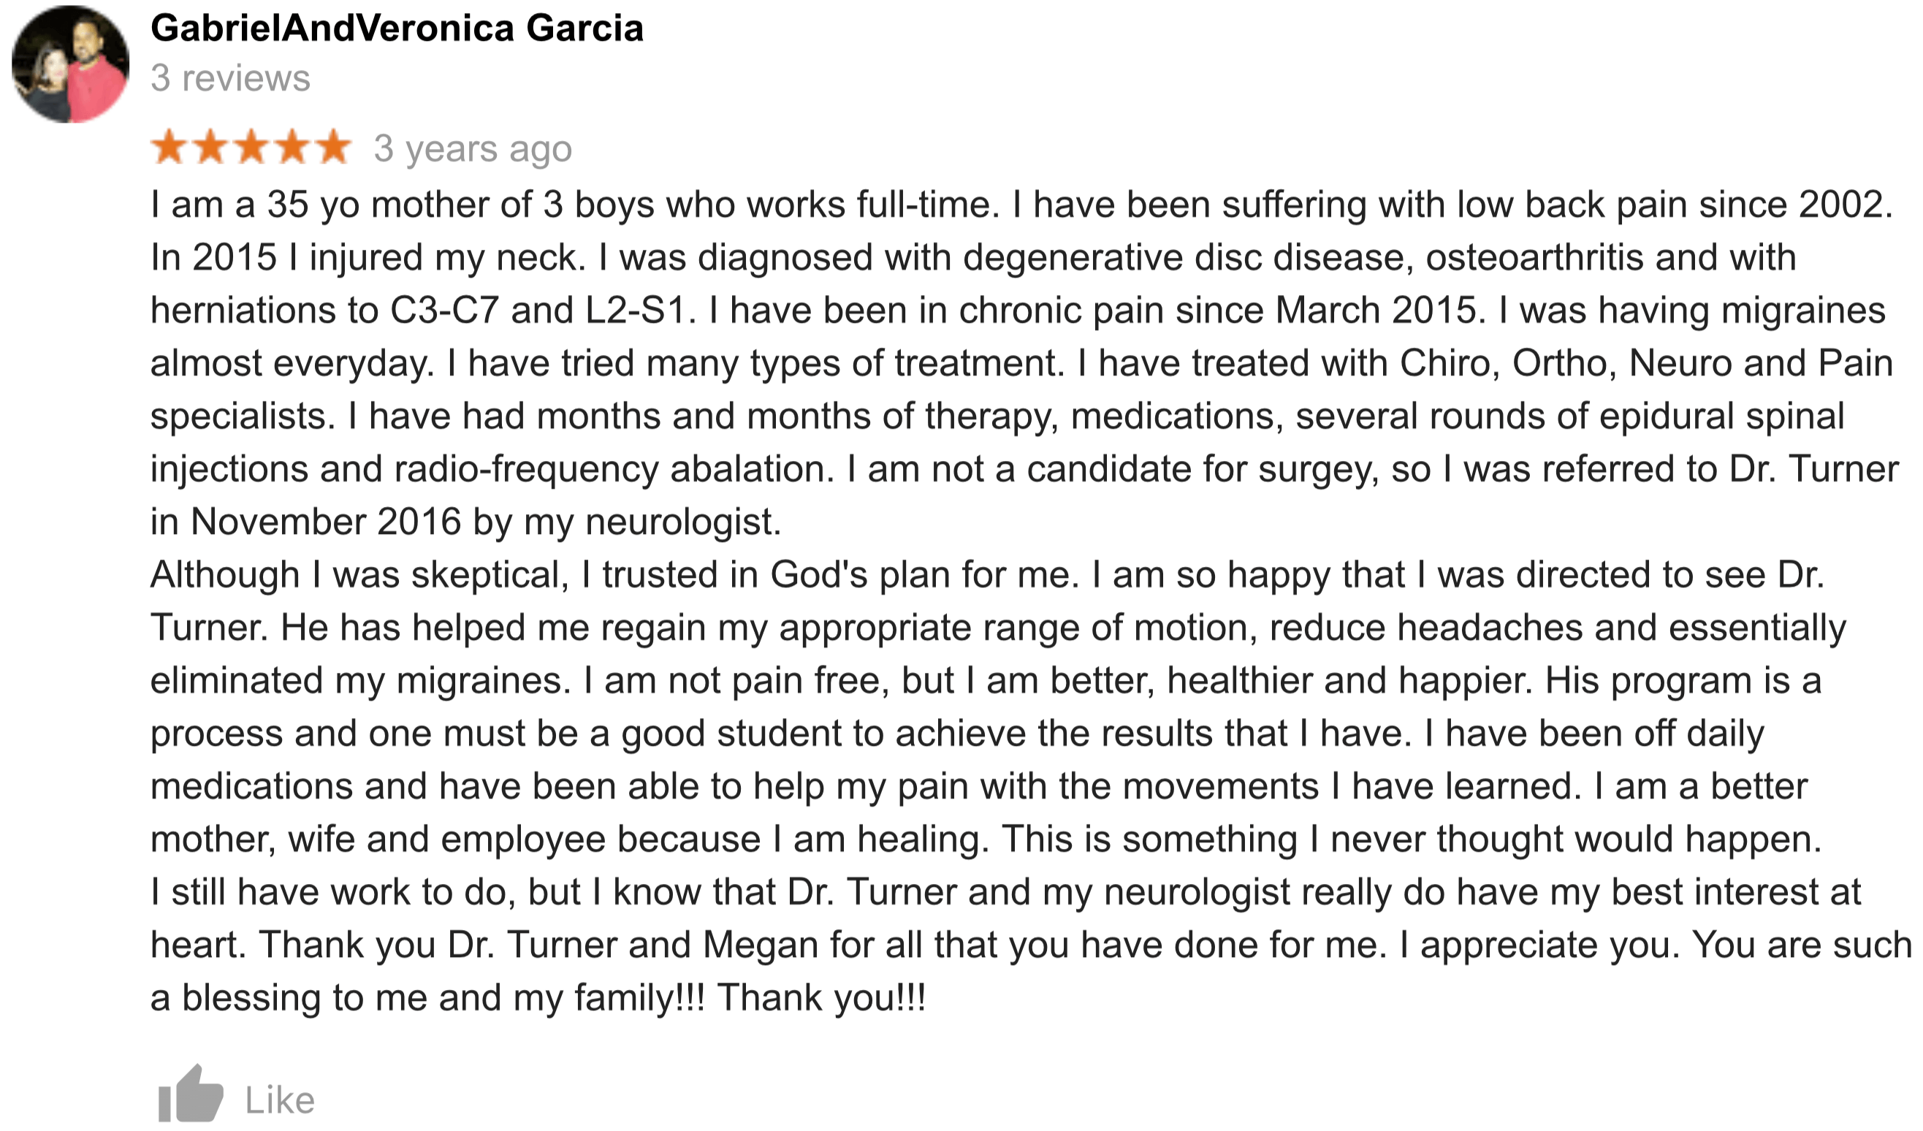Image resolution: width=1923 pixels, height=1131 pixels.
Task: Click the closing line 'a blessing to me'
Action: [x=538, y=997]
